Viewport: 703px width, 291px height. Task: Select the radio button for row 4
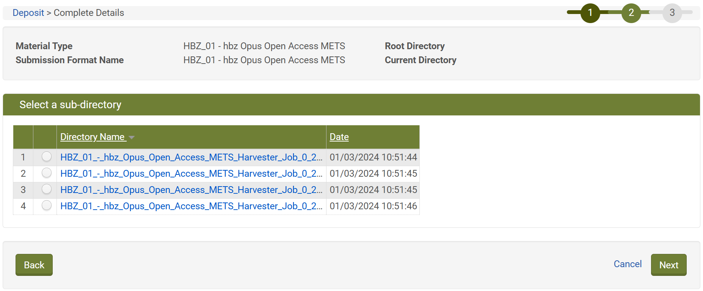point(46,205)
